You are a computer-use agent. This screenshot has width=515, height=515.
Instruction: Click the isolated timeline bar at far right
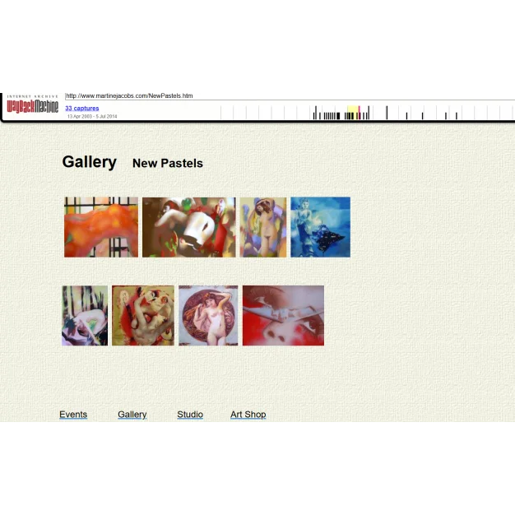pos(457,115)
